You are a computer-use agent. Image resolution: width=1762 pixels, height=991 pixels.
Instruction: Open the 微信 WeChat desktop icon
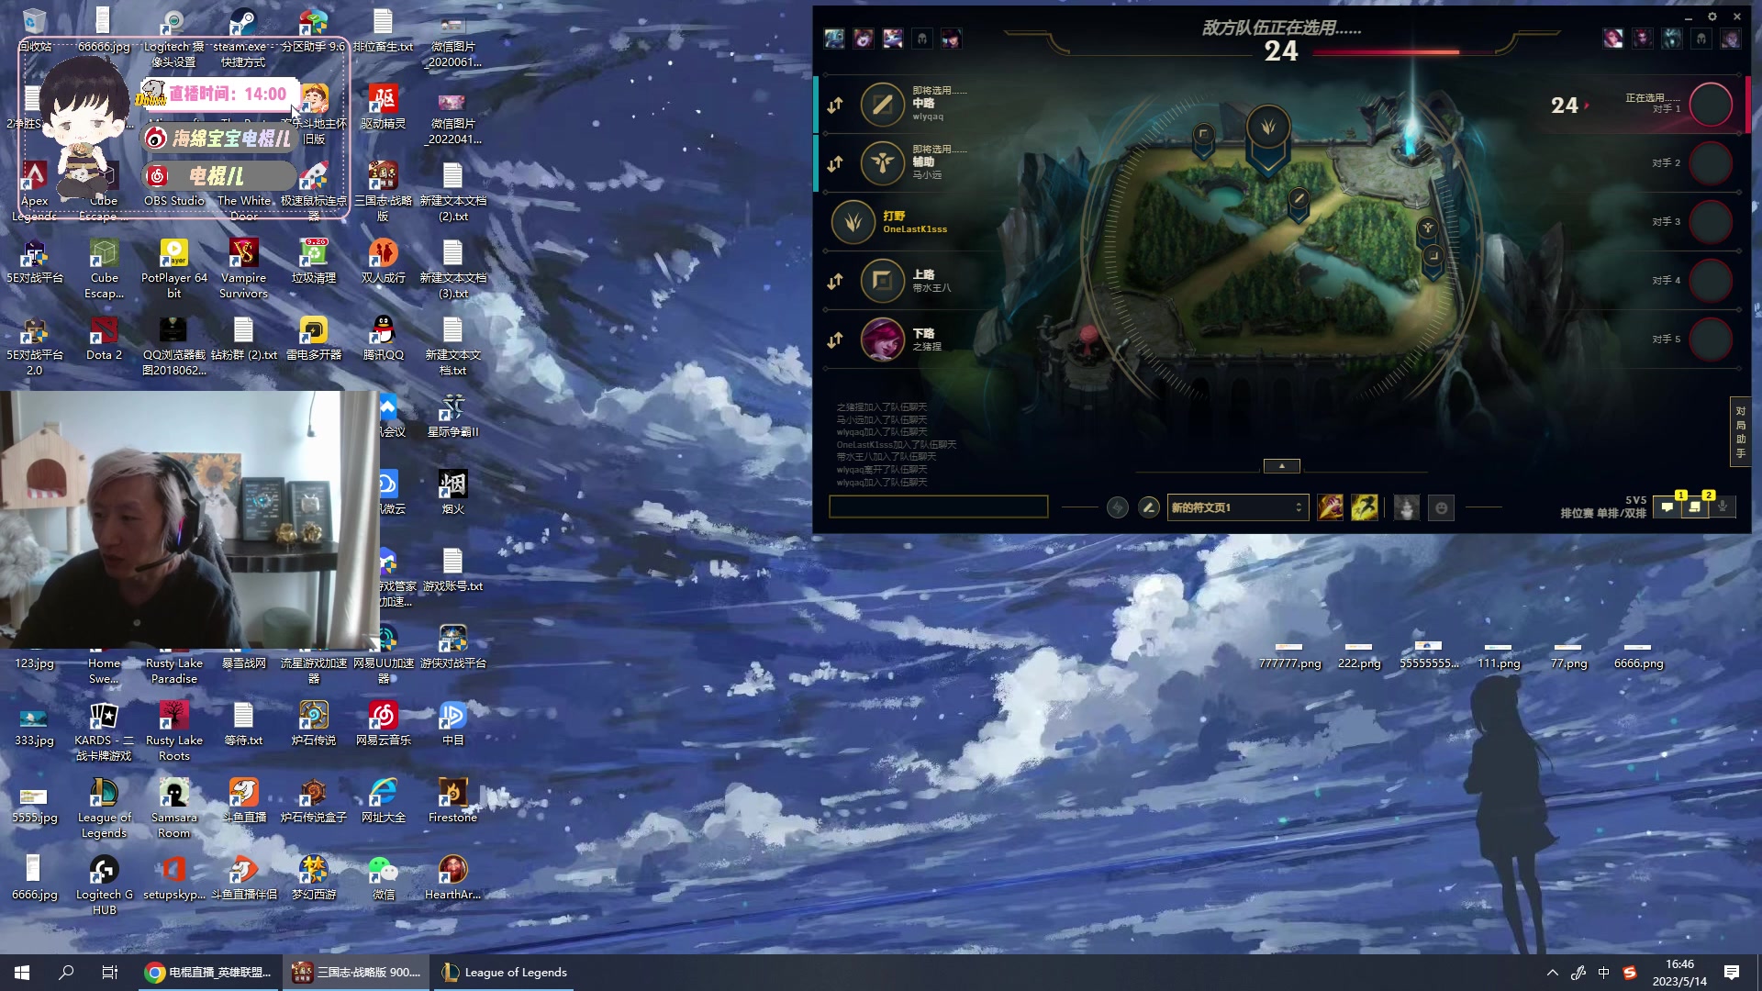pyautogui.click(x=383, y=878)
